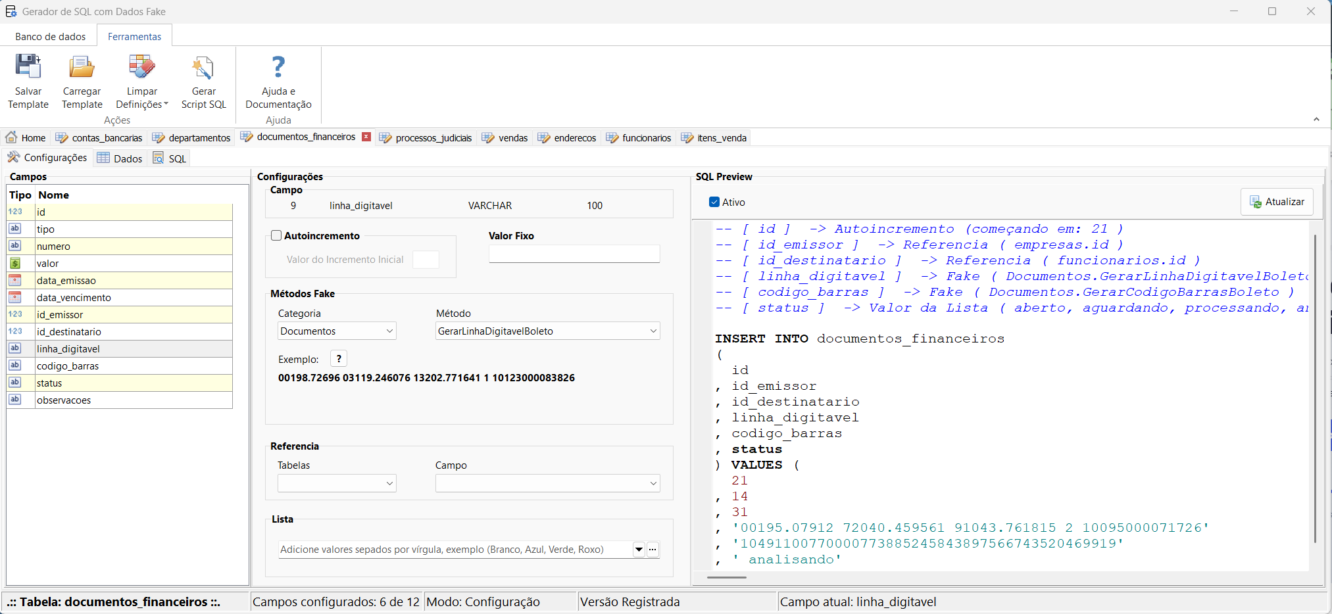
Task: Enable the Autoincremento checkbox
Action: coord(277,235)
